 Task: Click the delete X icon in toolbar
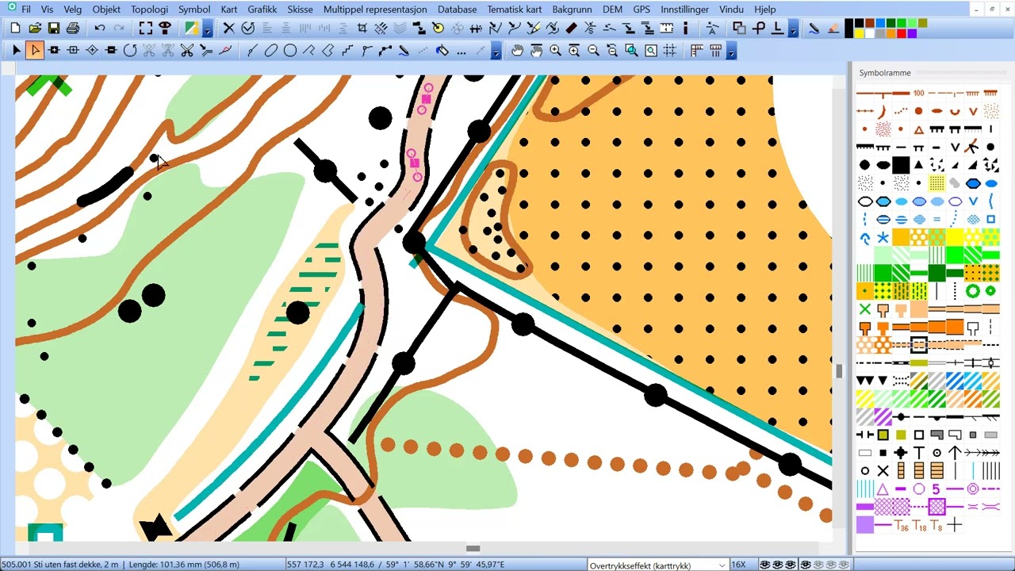coord(228,28)
